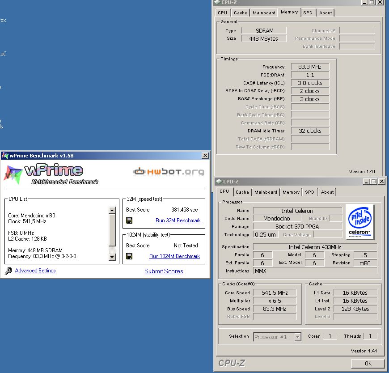Run the 1024M Benchmark
Viewport: 389px width, 373px height.
pyautogui.click(x=174, y=256)
